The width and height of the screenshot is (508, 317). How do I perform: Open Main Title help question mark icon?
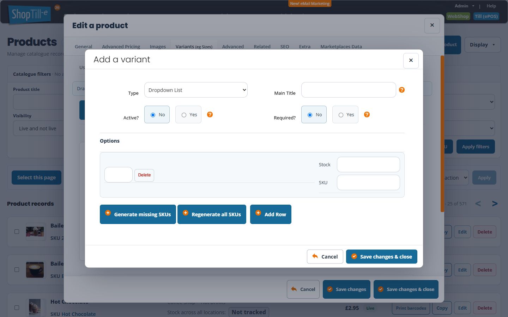click(x=402, y=90)
